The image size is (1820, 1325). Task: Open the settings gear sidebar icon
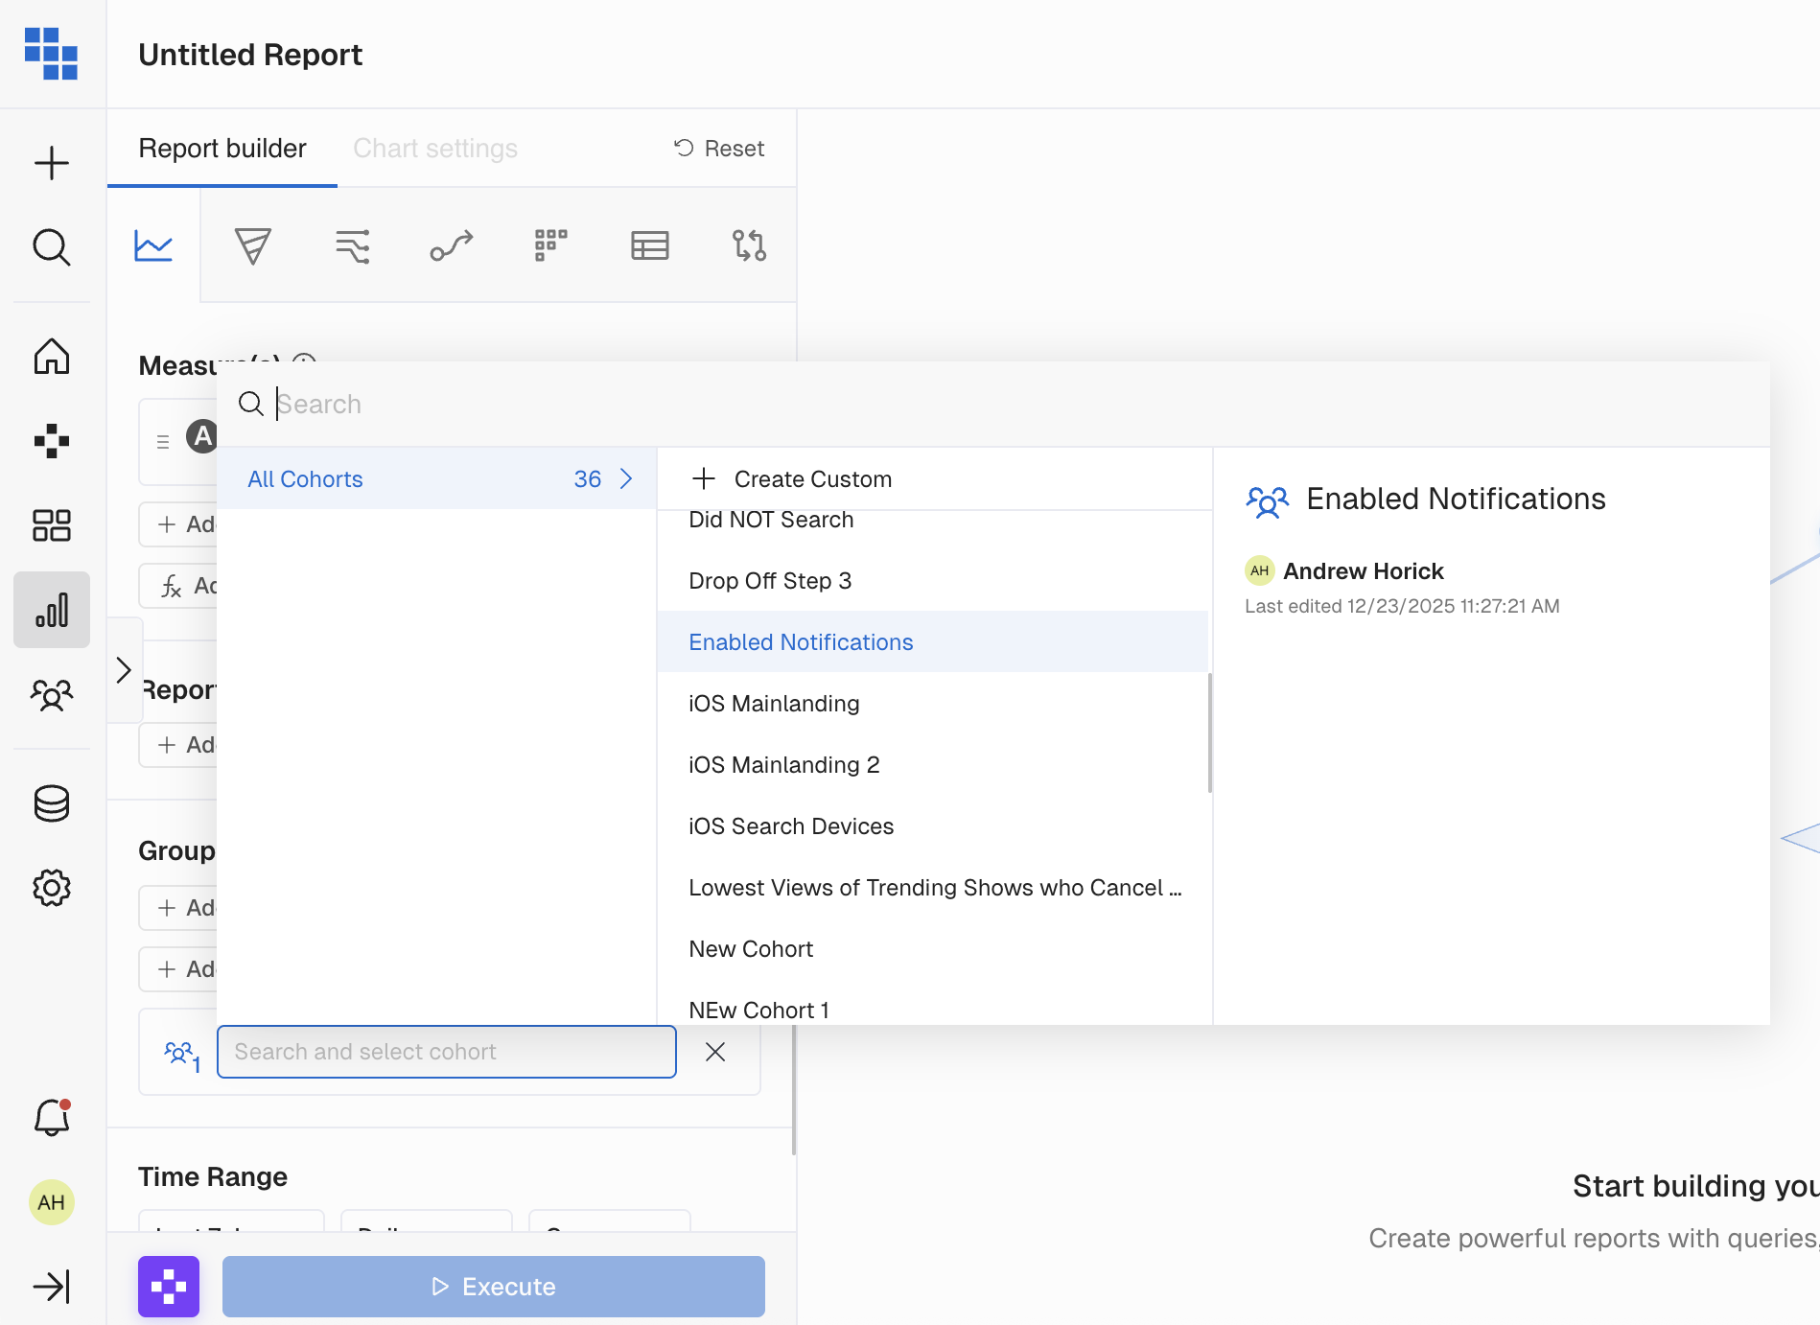point(52,888)
